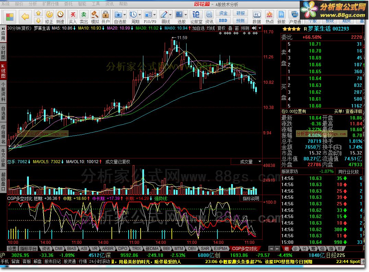Open the 设置 button near the indicator tabs
The height and width of the screenshot is (272, 369).
12,248
